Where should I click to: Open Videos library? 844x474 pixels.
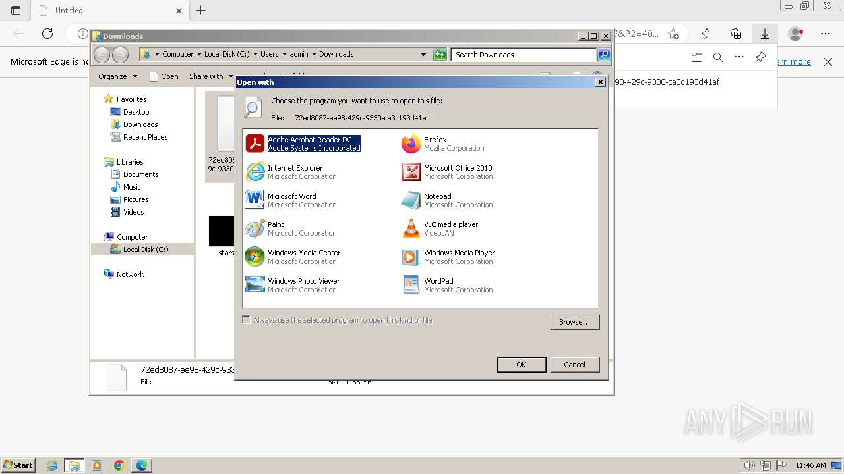pyautogui.click(x=133, y=212)
